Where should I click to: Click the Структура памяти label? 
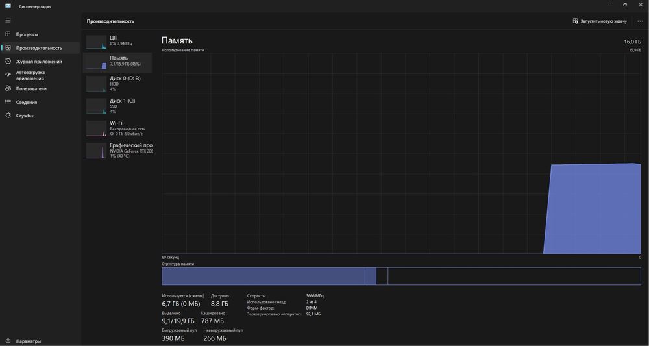(178, 264)
